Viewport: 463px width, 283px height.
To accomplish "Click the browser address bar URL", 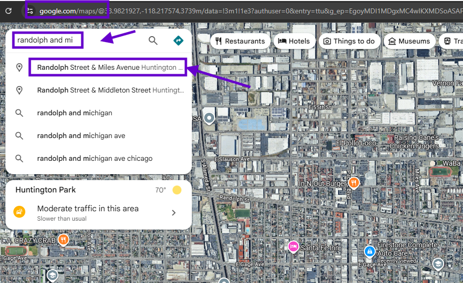I will 250,11.
